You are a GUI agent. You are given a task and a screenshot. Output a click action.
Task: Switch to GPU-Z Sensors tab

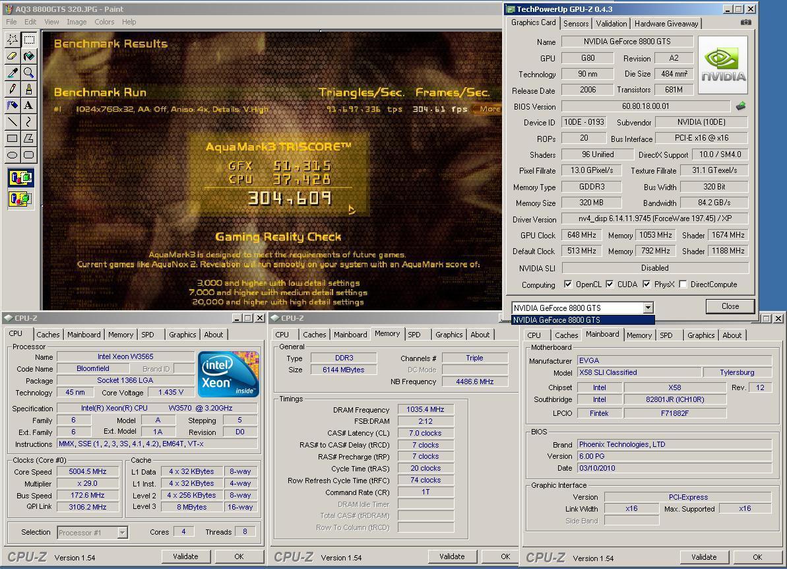(576, 24)
